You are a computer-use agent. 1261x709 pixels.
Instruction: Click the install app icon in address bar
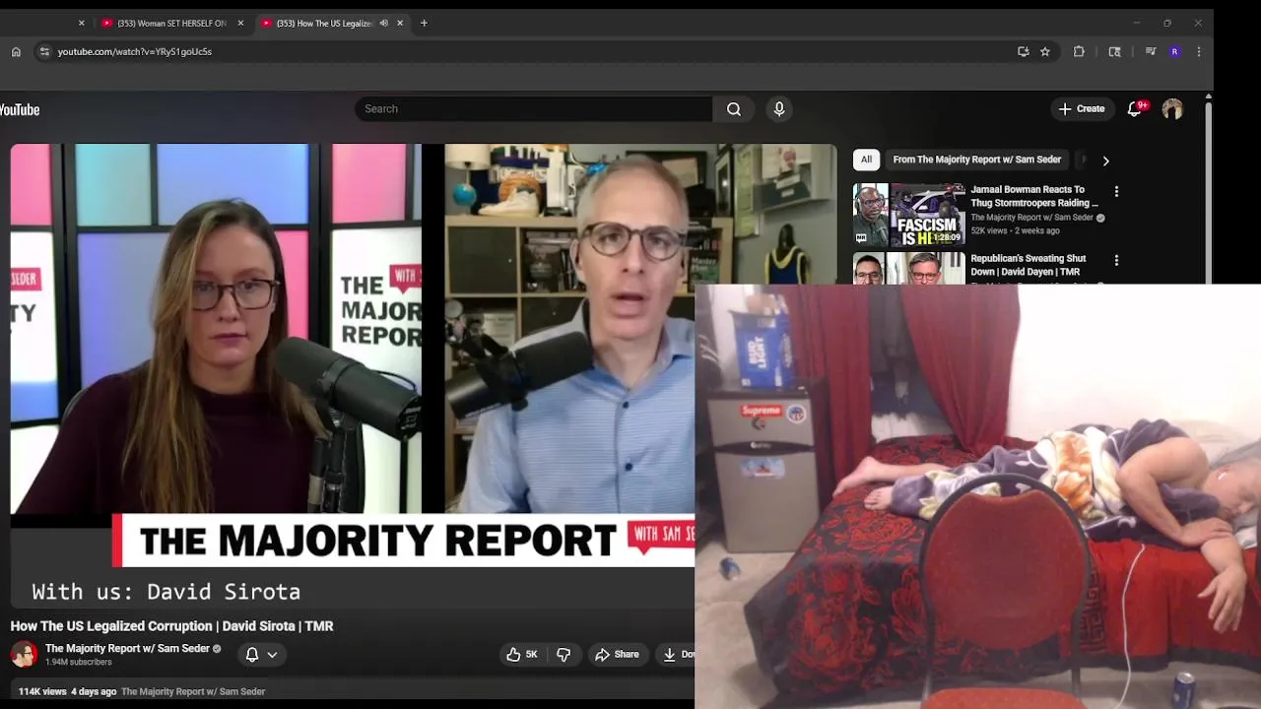click(1024, 51)
